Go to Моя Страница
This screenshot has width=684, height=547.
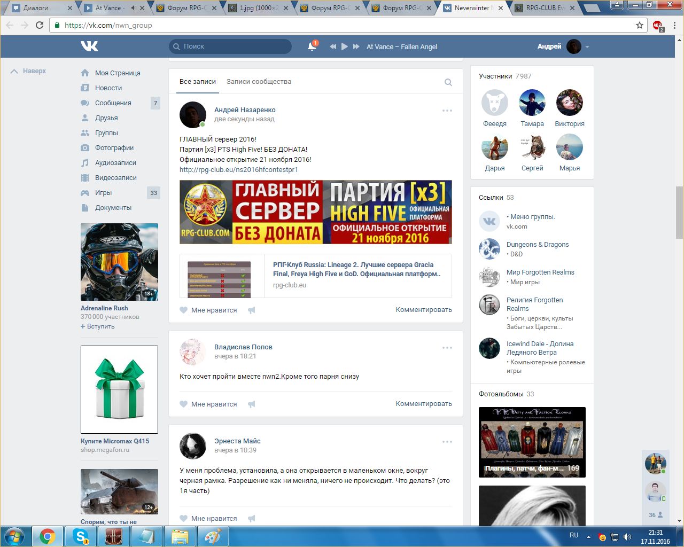(x=118, y=73)
